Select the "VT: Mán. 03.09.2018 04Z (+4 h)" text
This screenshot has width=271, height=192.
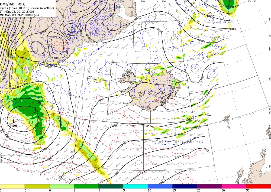pyautogui.click(x=21, y=15)
